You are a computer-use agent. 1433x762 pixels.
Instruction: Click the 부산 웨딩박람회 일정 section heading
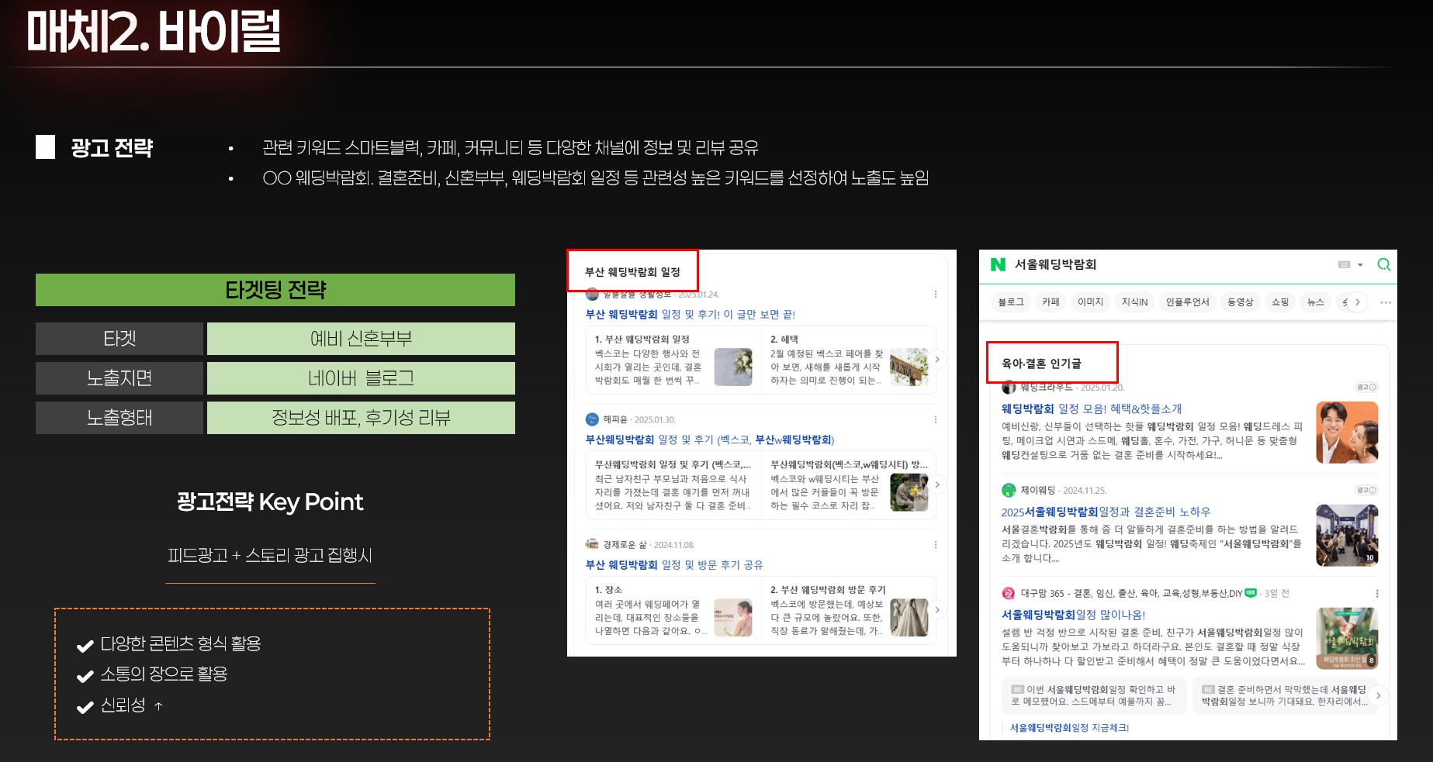point(632,272)
